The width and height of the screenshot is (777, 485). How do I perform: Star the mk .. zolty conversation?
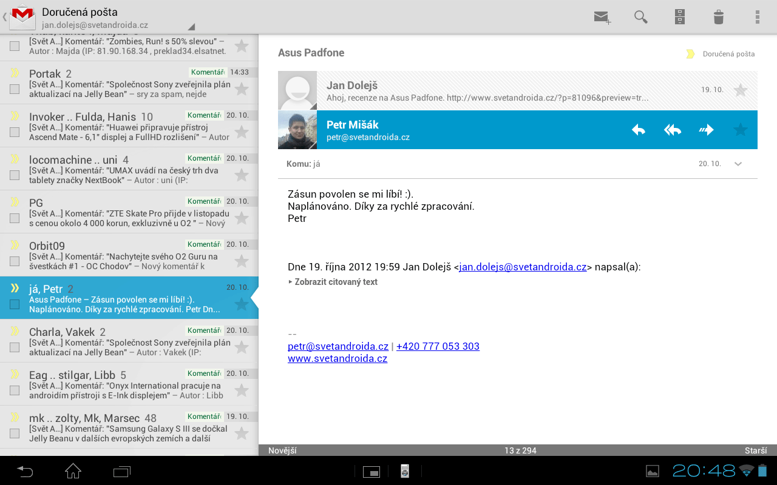[x=242, y=433]
